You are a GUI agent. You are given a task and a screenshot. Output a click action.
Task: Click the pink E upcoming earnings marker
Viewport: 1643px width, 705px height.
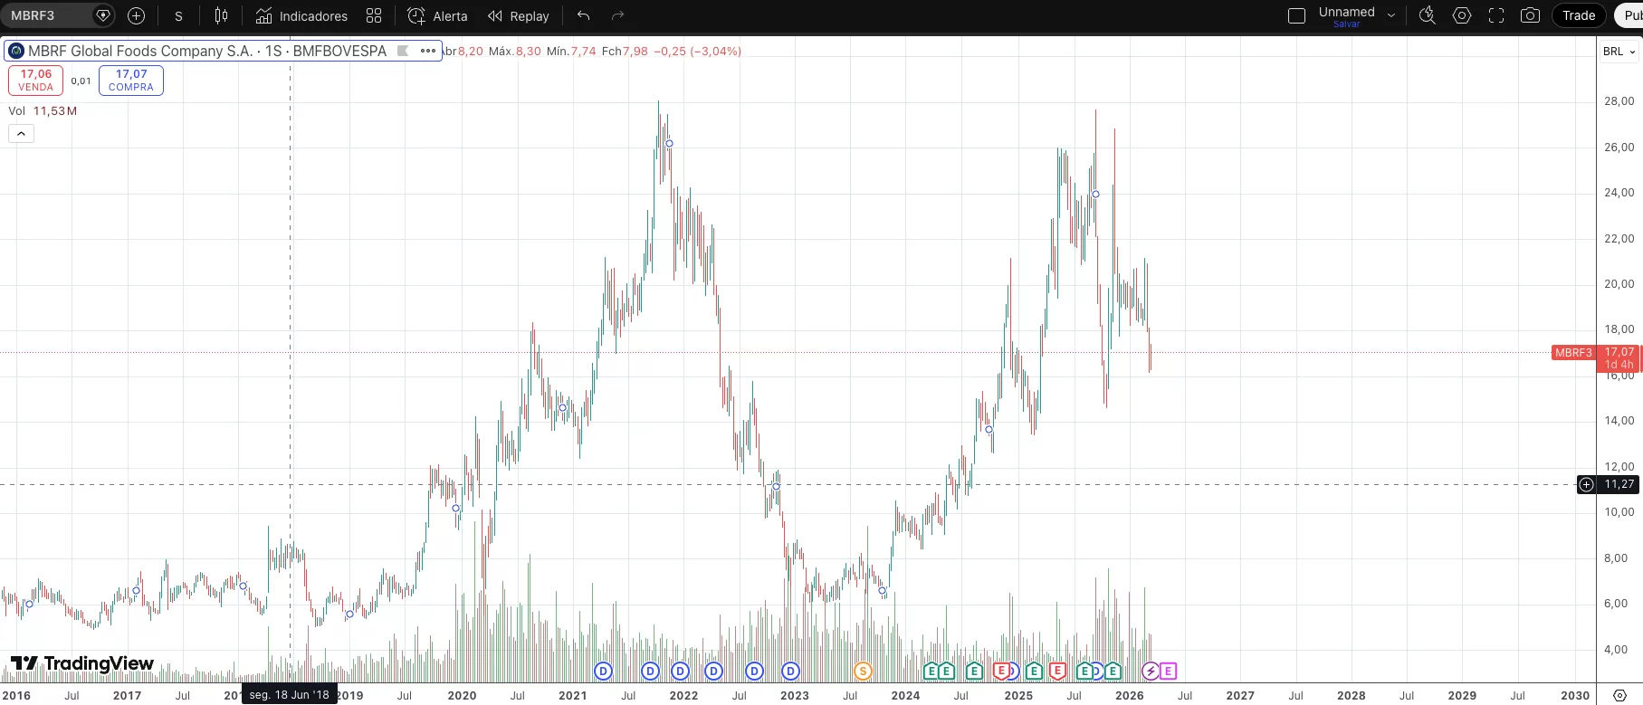click(x=1168, y=671)
